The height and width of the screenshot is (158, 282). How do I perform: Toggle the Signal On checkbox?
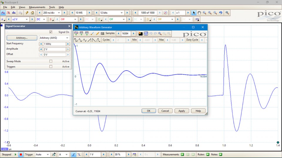(x=51, y=32)
